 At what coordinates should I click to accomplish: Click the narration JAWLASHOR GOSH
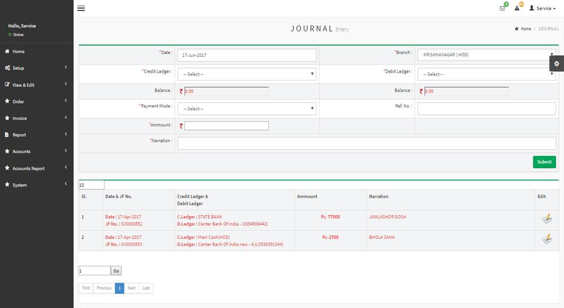(387, 217)
